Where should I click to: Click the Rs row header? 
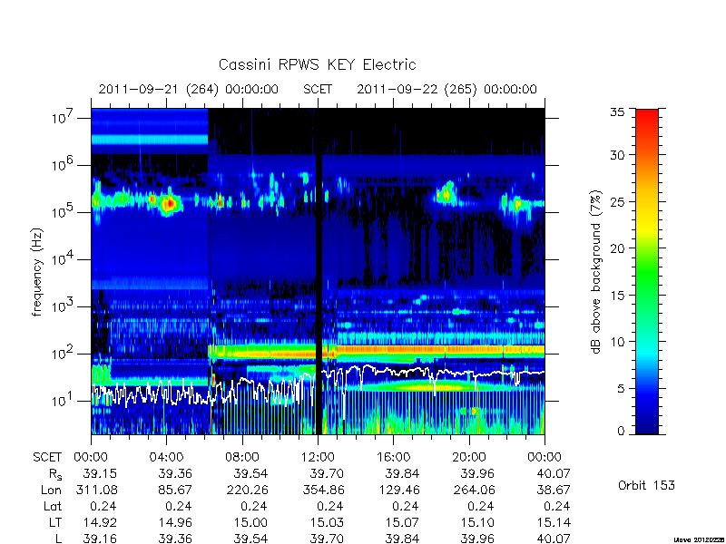pyautogui.click(x=55, y=474)
